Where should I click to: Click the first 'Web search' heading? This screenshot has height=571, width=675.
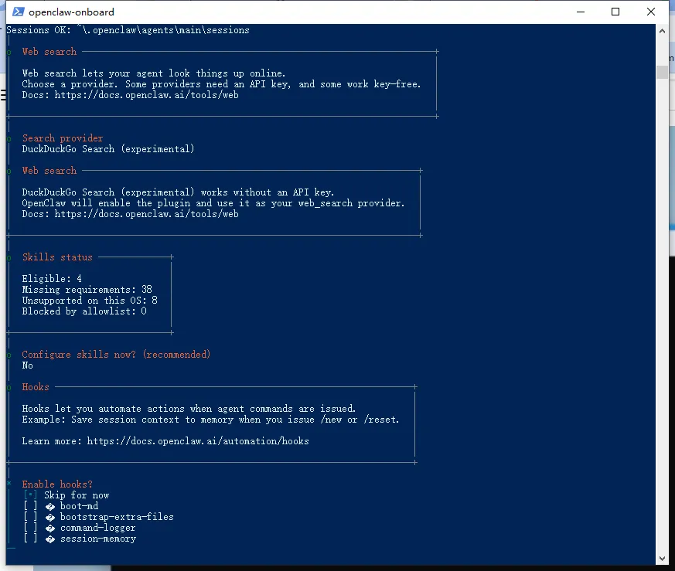pos(49,52)
